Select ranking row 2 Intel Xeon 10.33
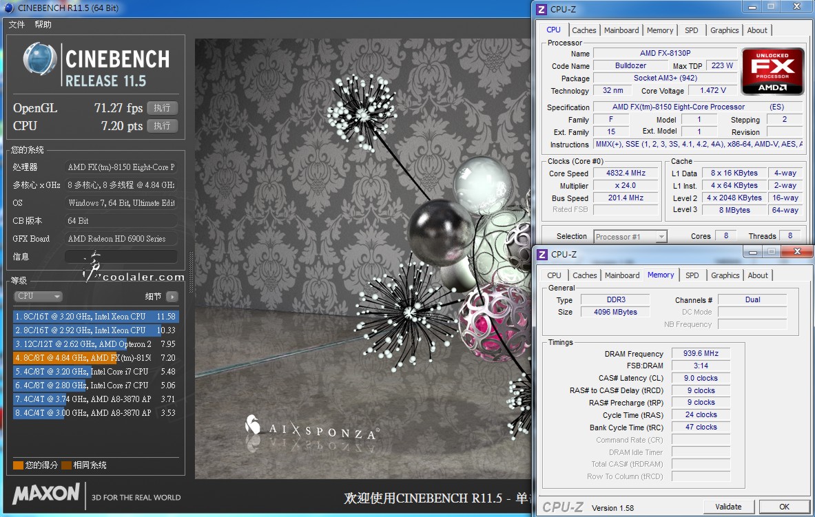The height and width of the screenshot is (517, 815). click(x=96, y=330)
